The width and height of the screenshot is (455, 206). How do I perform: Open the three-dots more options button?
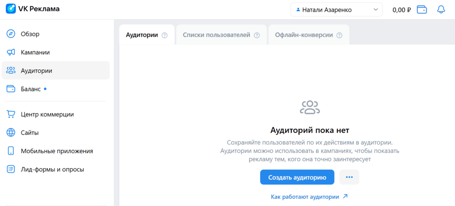click(x=349, y=177)
